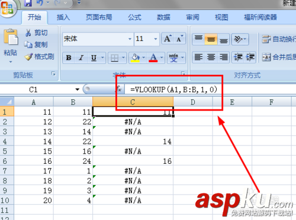Screen dimensions: 296x220
Task: Undo the last action
Action: click(40, 3)
